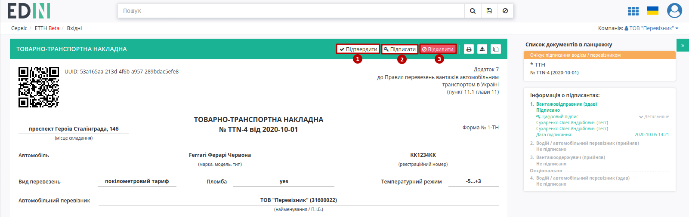Click the signing date 2020-10-05 14:21
Screen dimensions: 689x217
(x=652, y=134)
